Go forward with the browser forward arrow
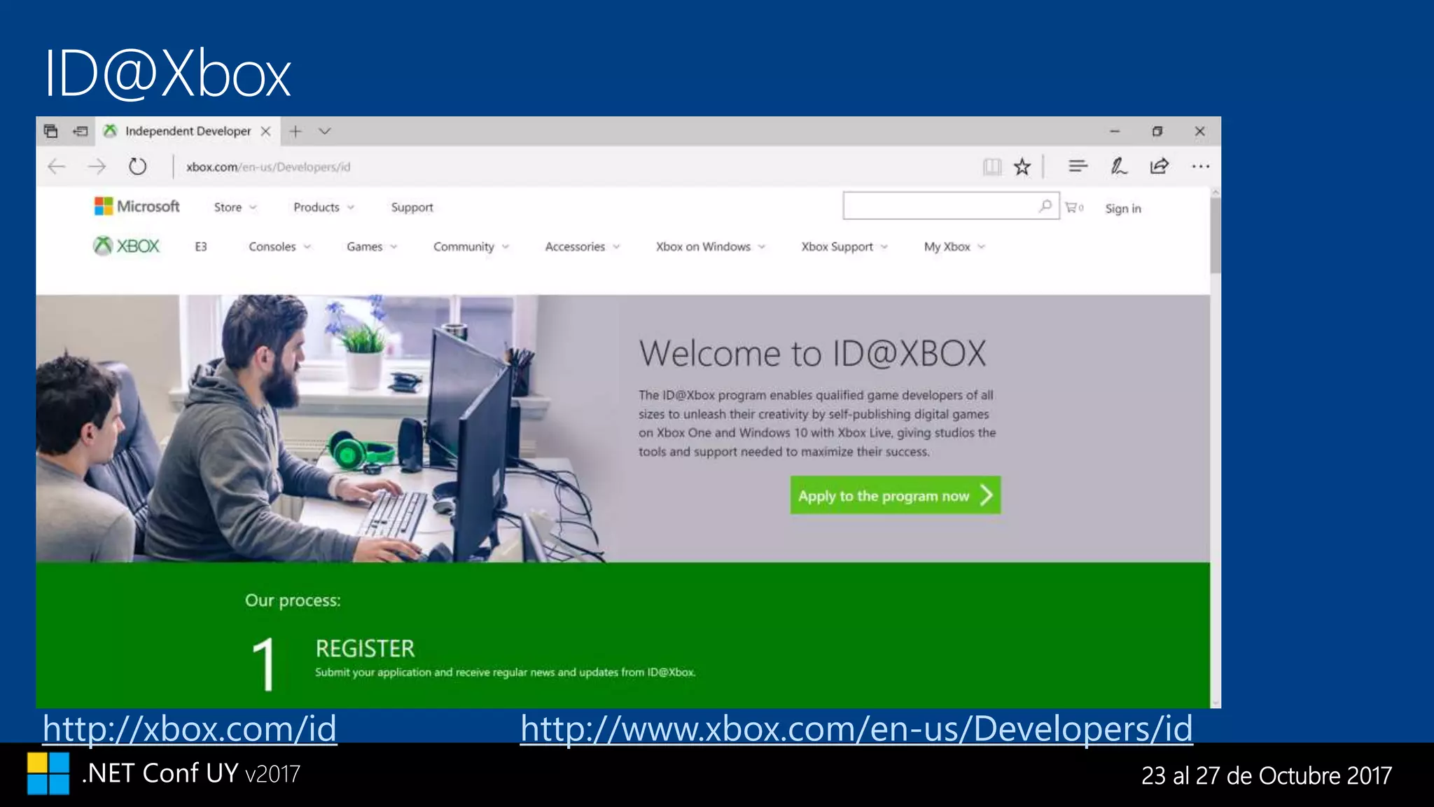Screen dimensions: 1434x807 tap(97, 167)
